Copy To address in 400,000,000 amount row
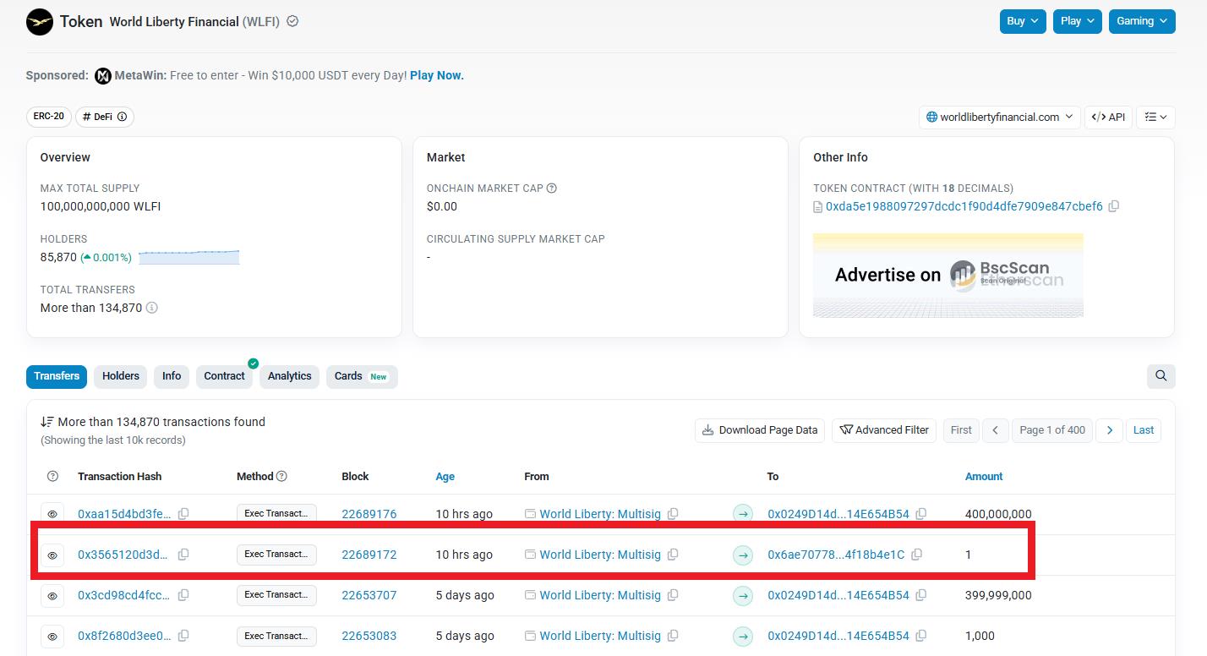This screenshot has width=1207, height=656. coord(921,514)
